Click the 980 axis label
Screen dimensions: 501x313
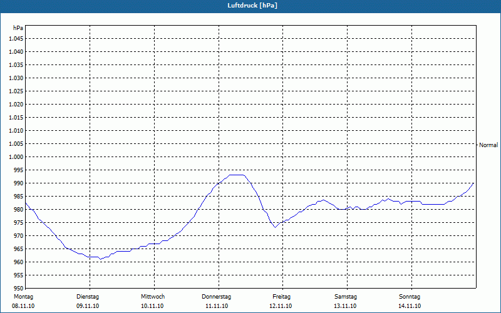(x=19, y=210)
